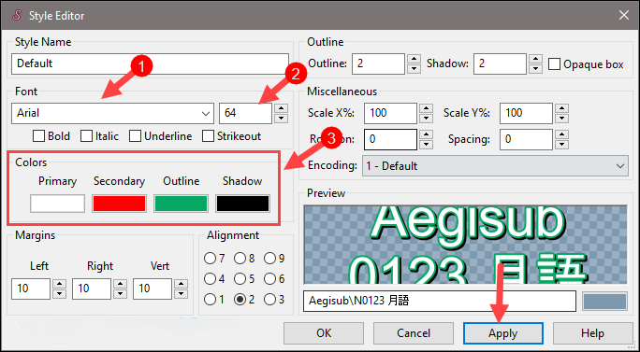Open the Encoding dropdown
640x352 pixels.
(495, 166)
